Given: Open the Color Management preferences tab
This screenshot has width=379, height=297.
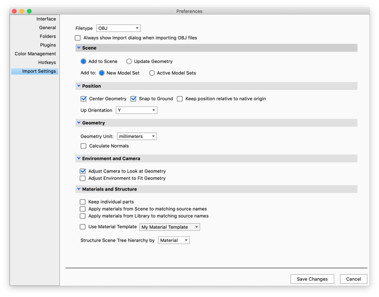Looking at the screenshot, I should click(35, 54).
